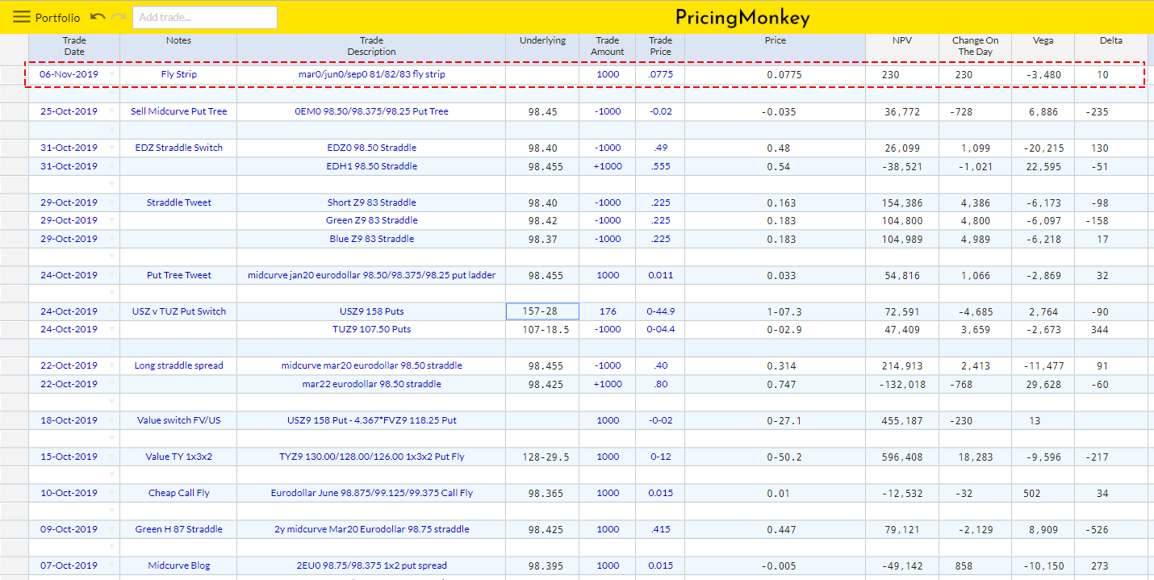Click Long straddle spread note cell

(178, 365)
